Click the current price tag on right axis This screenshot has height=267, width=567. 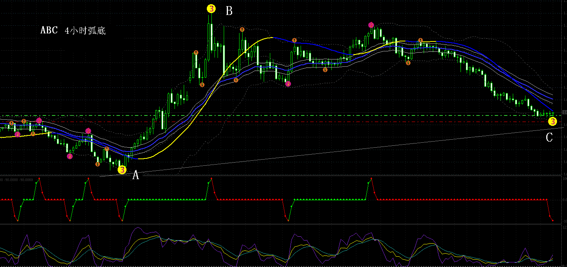tap(564, 112)
